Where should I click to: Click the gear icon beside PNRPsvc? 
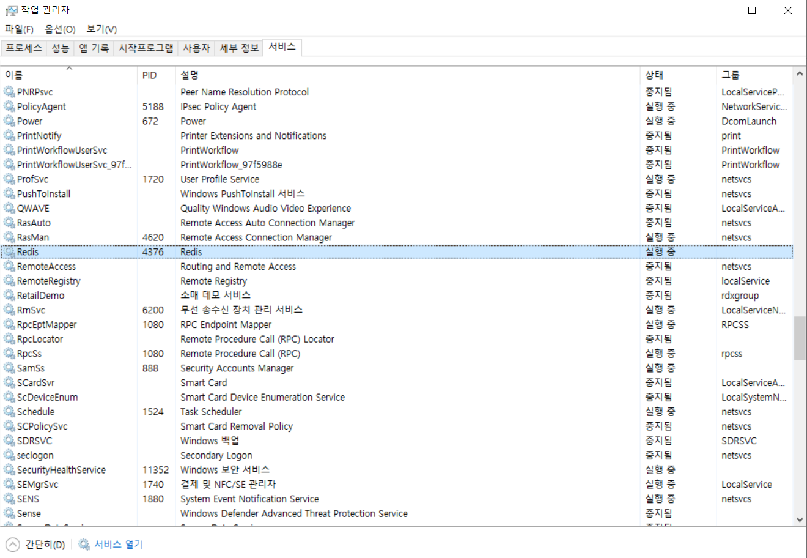click(x=9, y=92)
